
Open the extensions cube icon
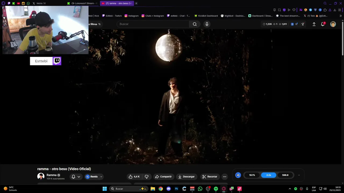click(x=325, y=10)
